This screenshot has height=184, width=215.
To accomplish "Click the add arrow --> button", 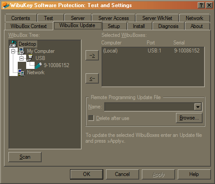I will (92, 55).
